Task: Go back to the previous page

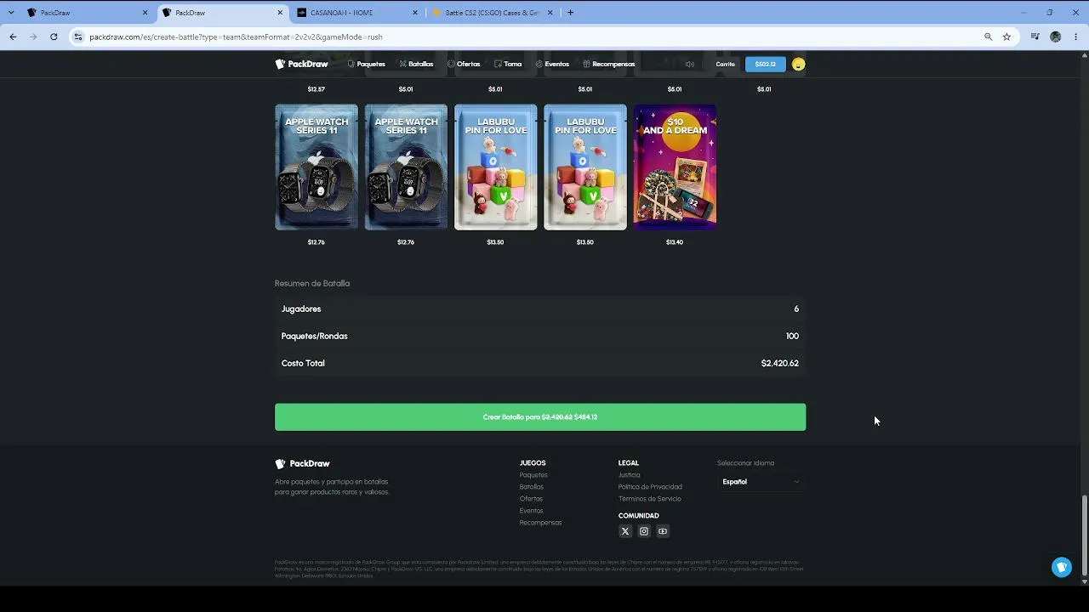Action: (x=13, y=37)
